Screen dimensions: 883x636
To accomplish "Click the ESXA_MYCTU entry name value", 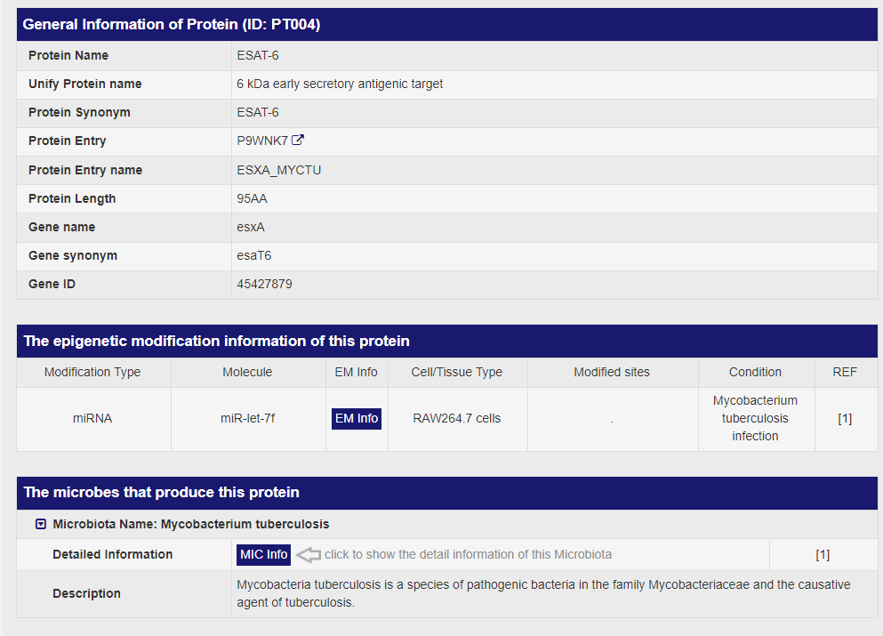I will tap(278, 170).
